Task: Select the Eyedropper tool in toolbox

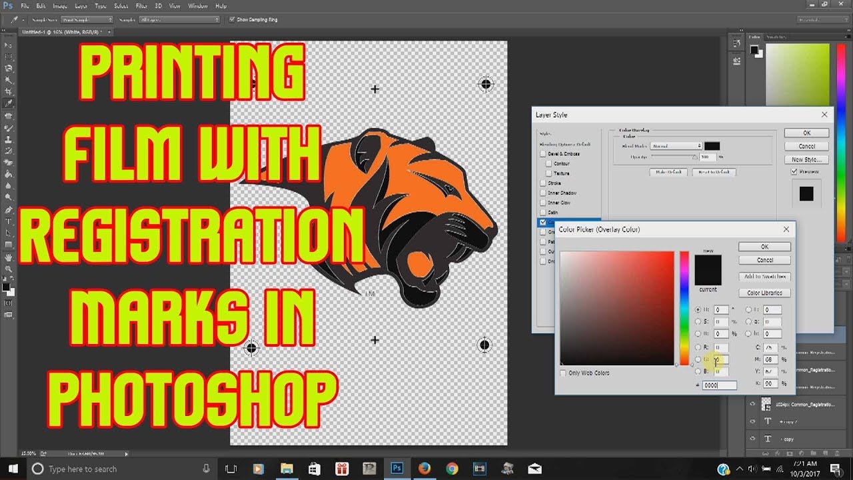Action: click(x=9, y=103)
